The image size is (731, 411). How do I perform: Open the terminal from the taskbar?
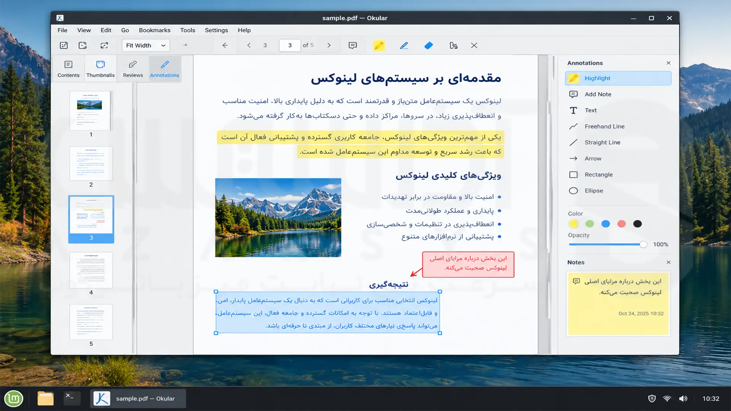click(x=71, y=398)
